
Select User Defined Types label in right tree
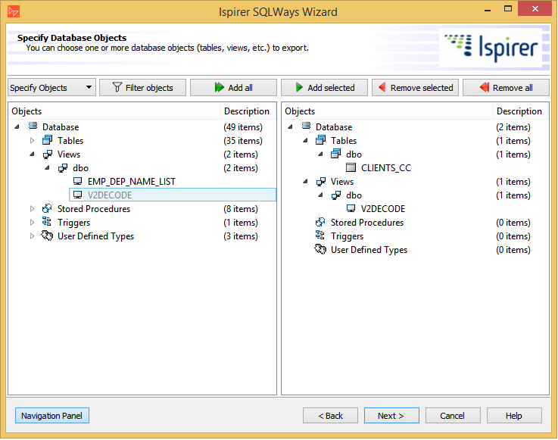[x=369, y=250]
